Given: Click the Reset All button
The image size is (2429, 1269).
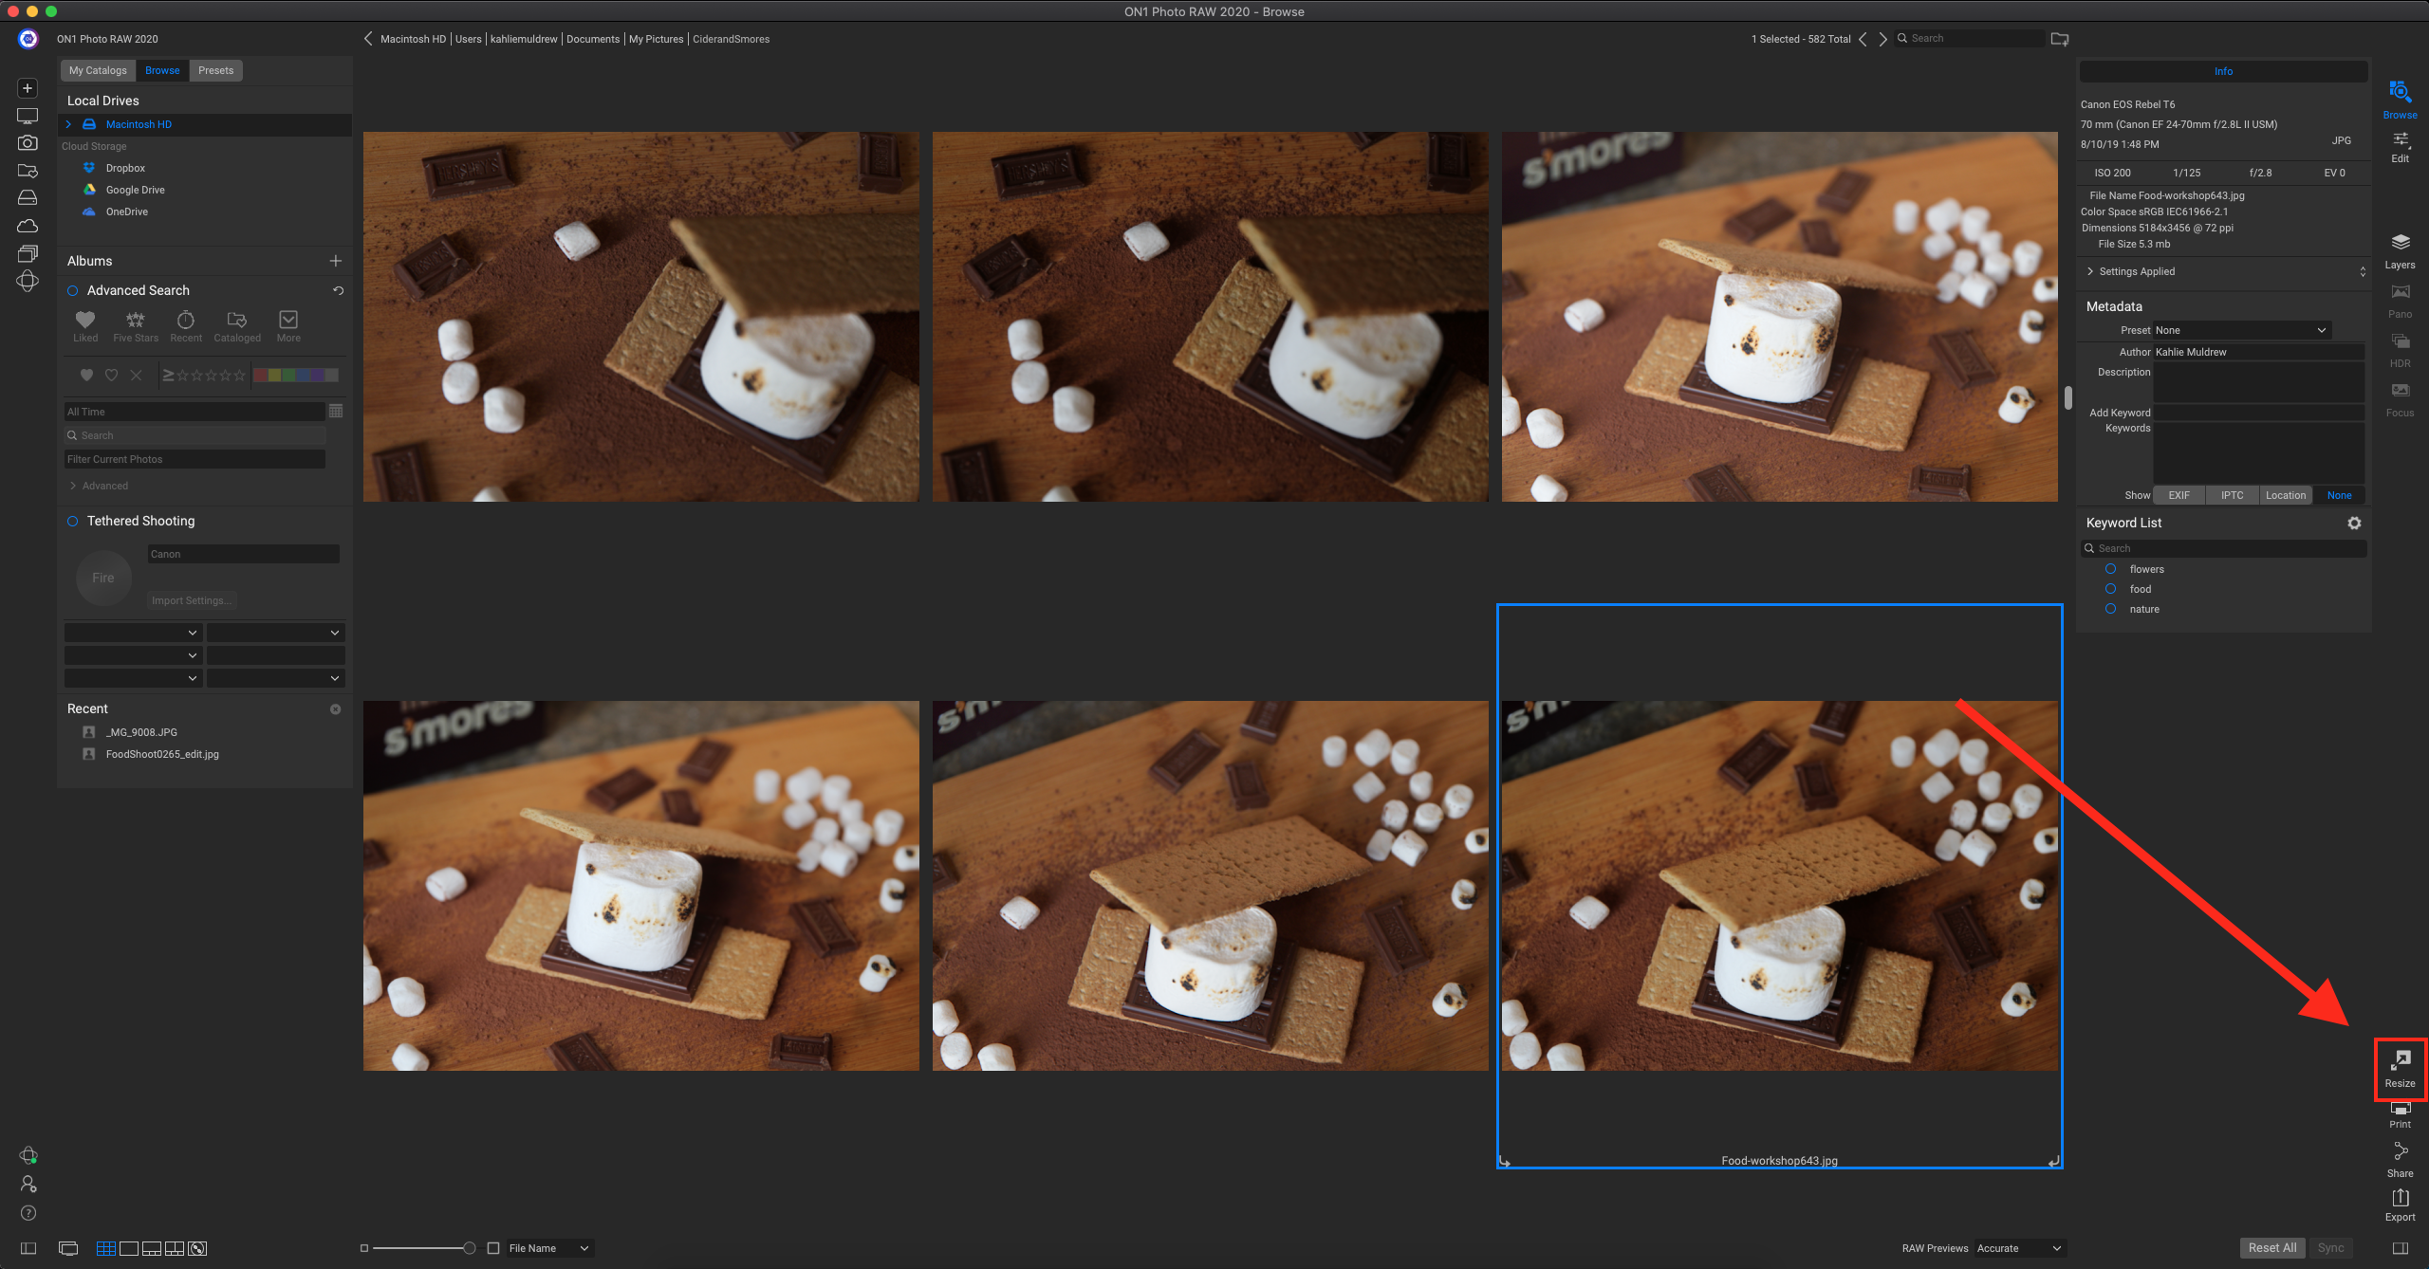Looking at the screenshot, I should coord(2271,1248).
